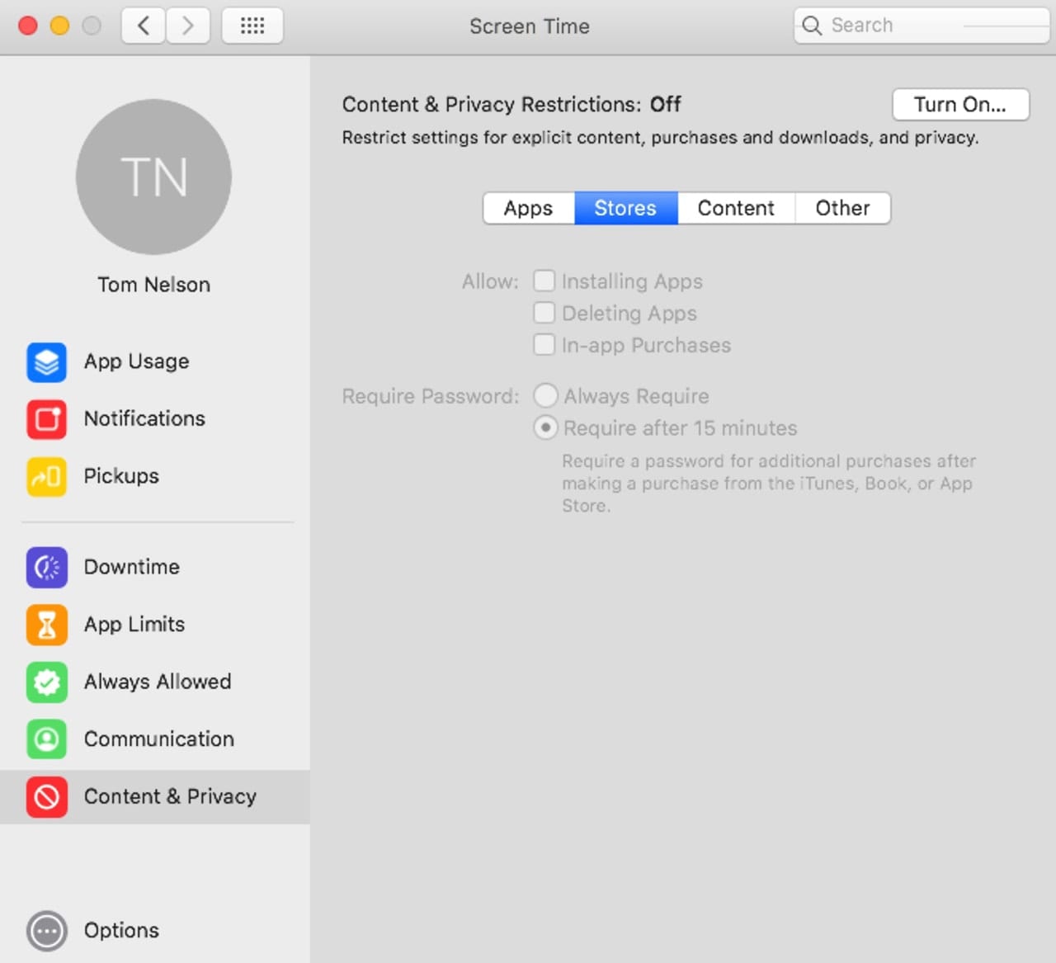This screenshot has height=963, width=1056.
Task: Open App Usage from its layered icon
Action: (x=46, y=362)
